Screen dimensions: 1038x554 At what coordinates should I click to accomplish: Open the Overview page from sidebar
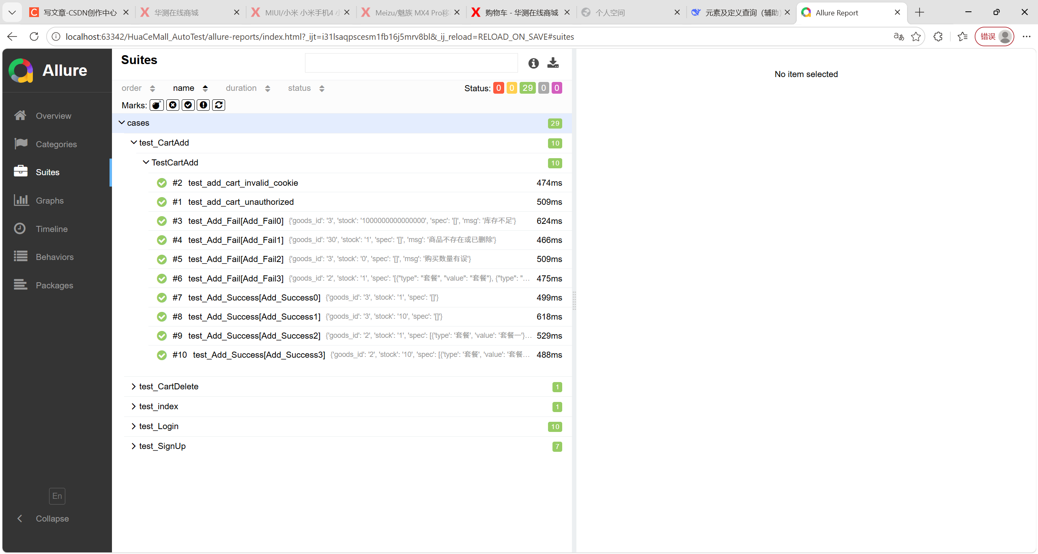click(x=53, y=116)
